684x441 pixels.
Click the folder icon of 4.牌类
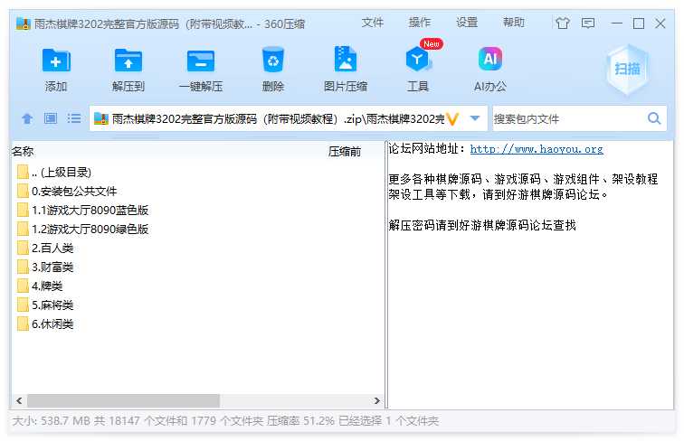pyautogui.click(x=24, y=286)
